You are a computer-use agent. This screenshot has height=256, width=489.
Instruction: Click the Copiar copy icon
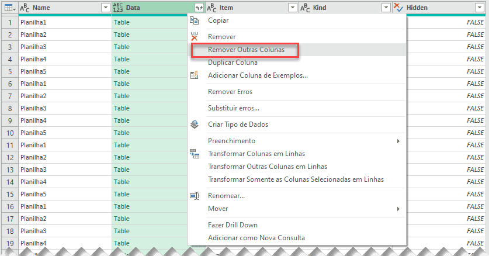[x=195, y=20]
